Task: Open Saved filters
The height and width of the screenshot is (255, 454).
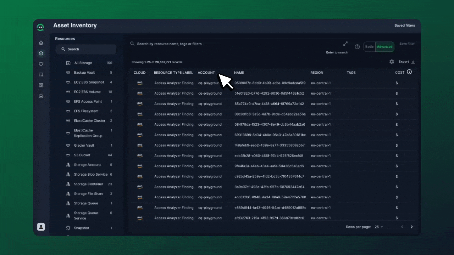Action: [405, 25]
